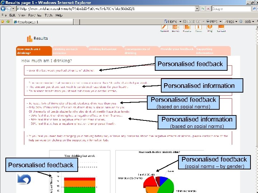Click the blue undo back arrow on page
258x193 pixels.
(24, 179)
